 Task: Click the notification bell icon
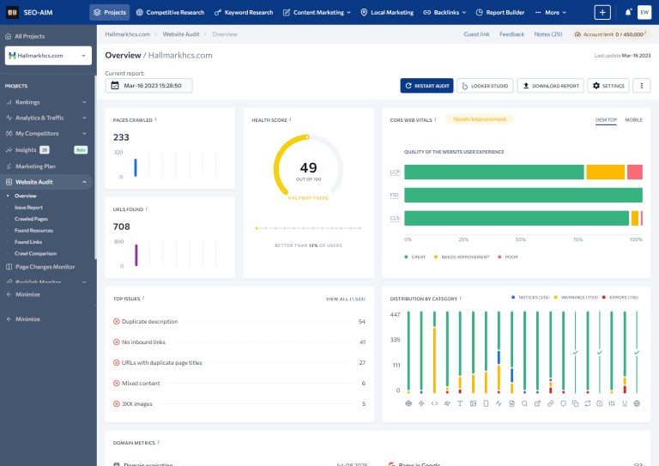click(x=628, y=12)
